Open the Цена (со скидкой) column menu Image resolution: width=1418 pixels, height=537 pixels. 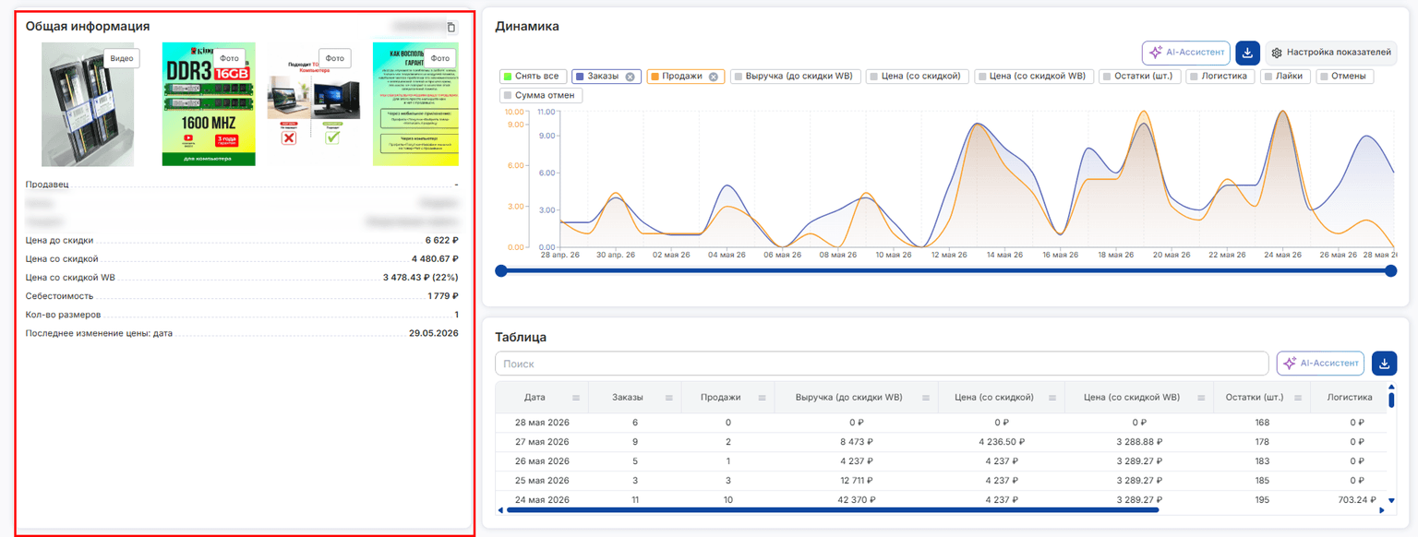tap(1053, 398)
